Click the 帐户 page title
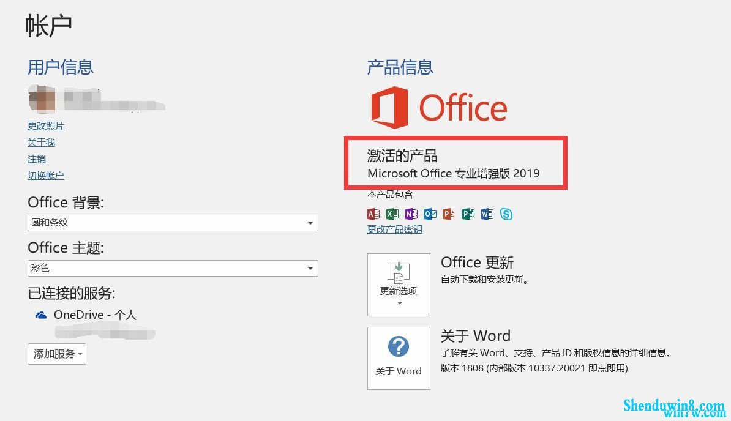This screenshot has width=731, height=421. pos(48,26)
